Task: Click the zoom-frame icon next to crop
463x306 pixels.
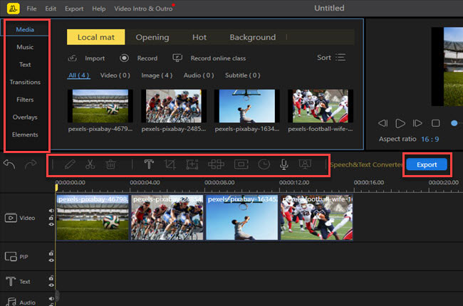Action: tap(192, 164)
